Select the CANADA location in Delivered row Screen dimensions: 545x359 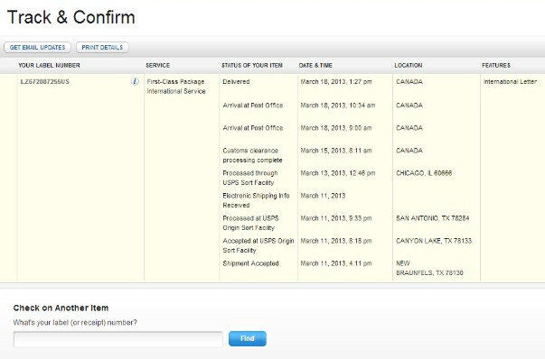pos(409,81)
